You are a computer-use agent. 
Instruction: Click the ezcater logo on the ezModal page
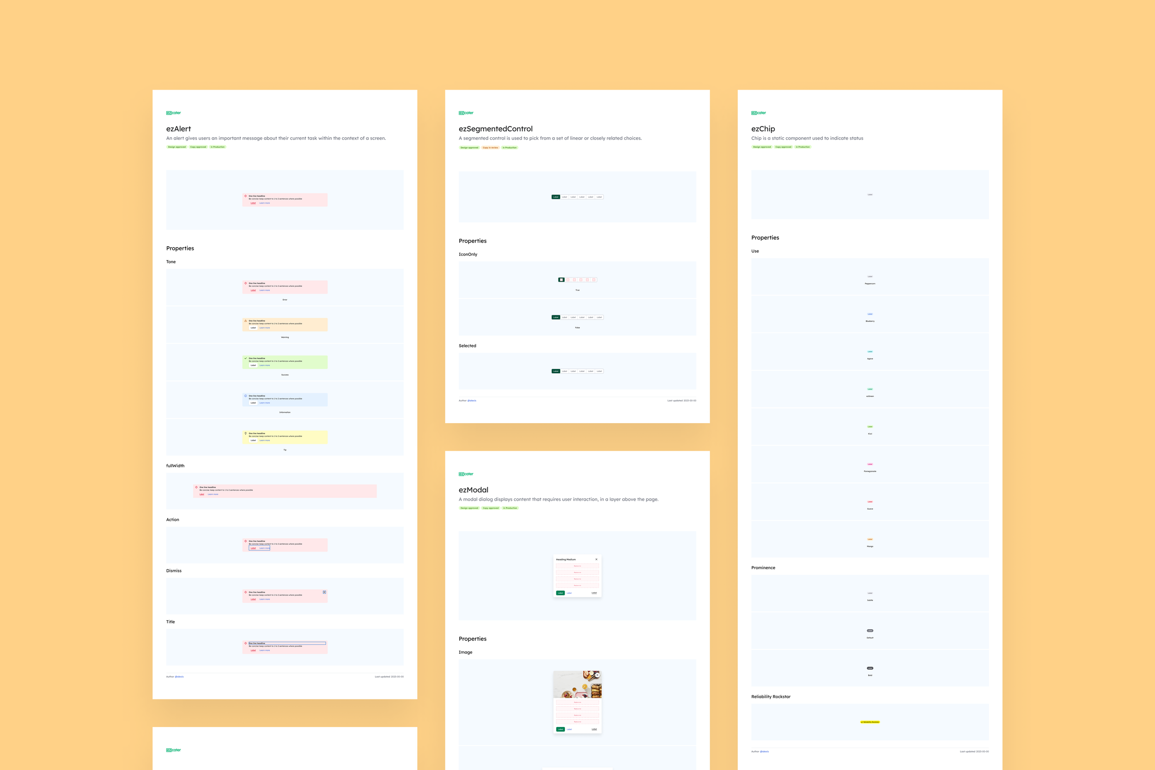pyautogui.click(x=466, y=474)
